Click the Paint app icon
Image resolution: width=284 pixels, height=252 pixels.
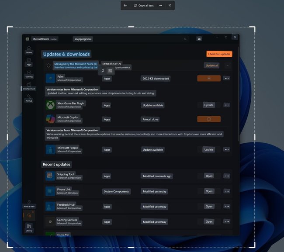50,78
